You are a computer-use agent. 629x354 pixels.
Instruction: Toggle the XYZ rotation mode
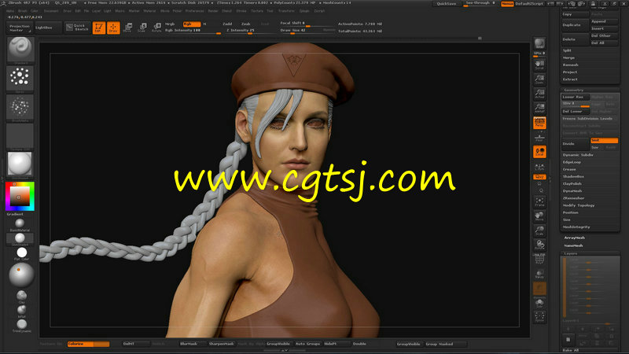[539, 177]
